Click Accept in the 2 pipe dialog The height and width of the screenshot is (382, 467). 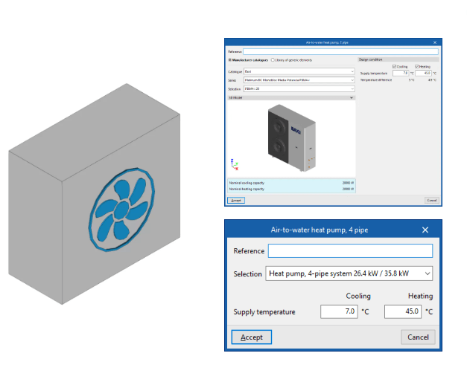[x=236, y=201]
